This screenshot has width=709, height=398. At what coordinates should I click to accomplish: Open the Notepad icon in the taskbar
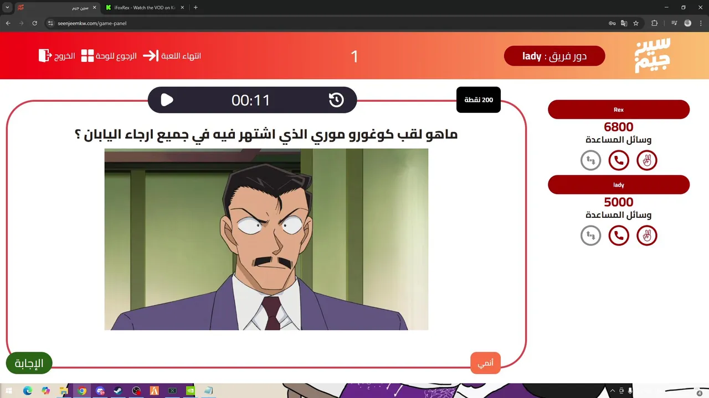(209, 391)
